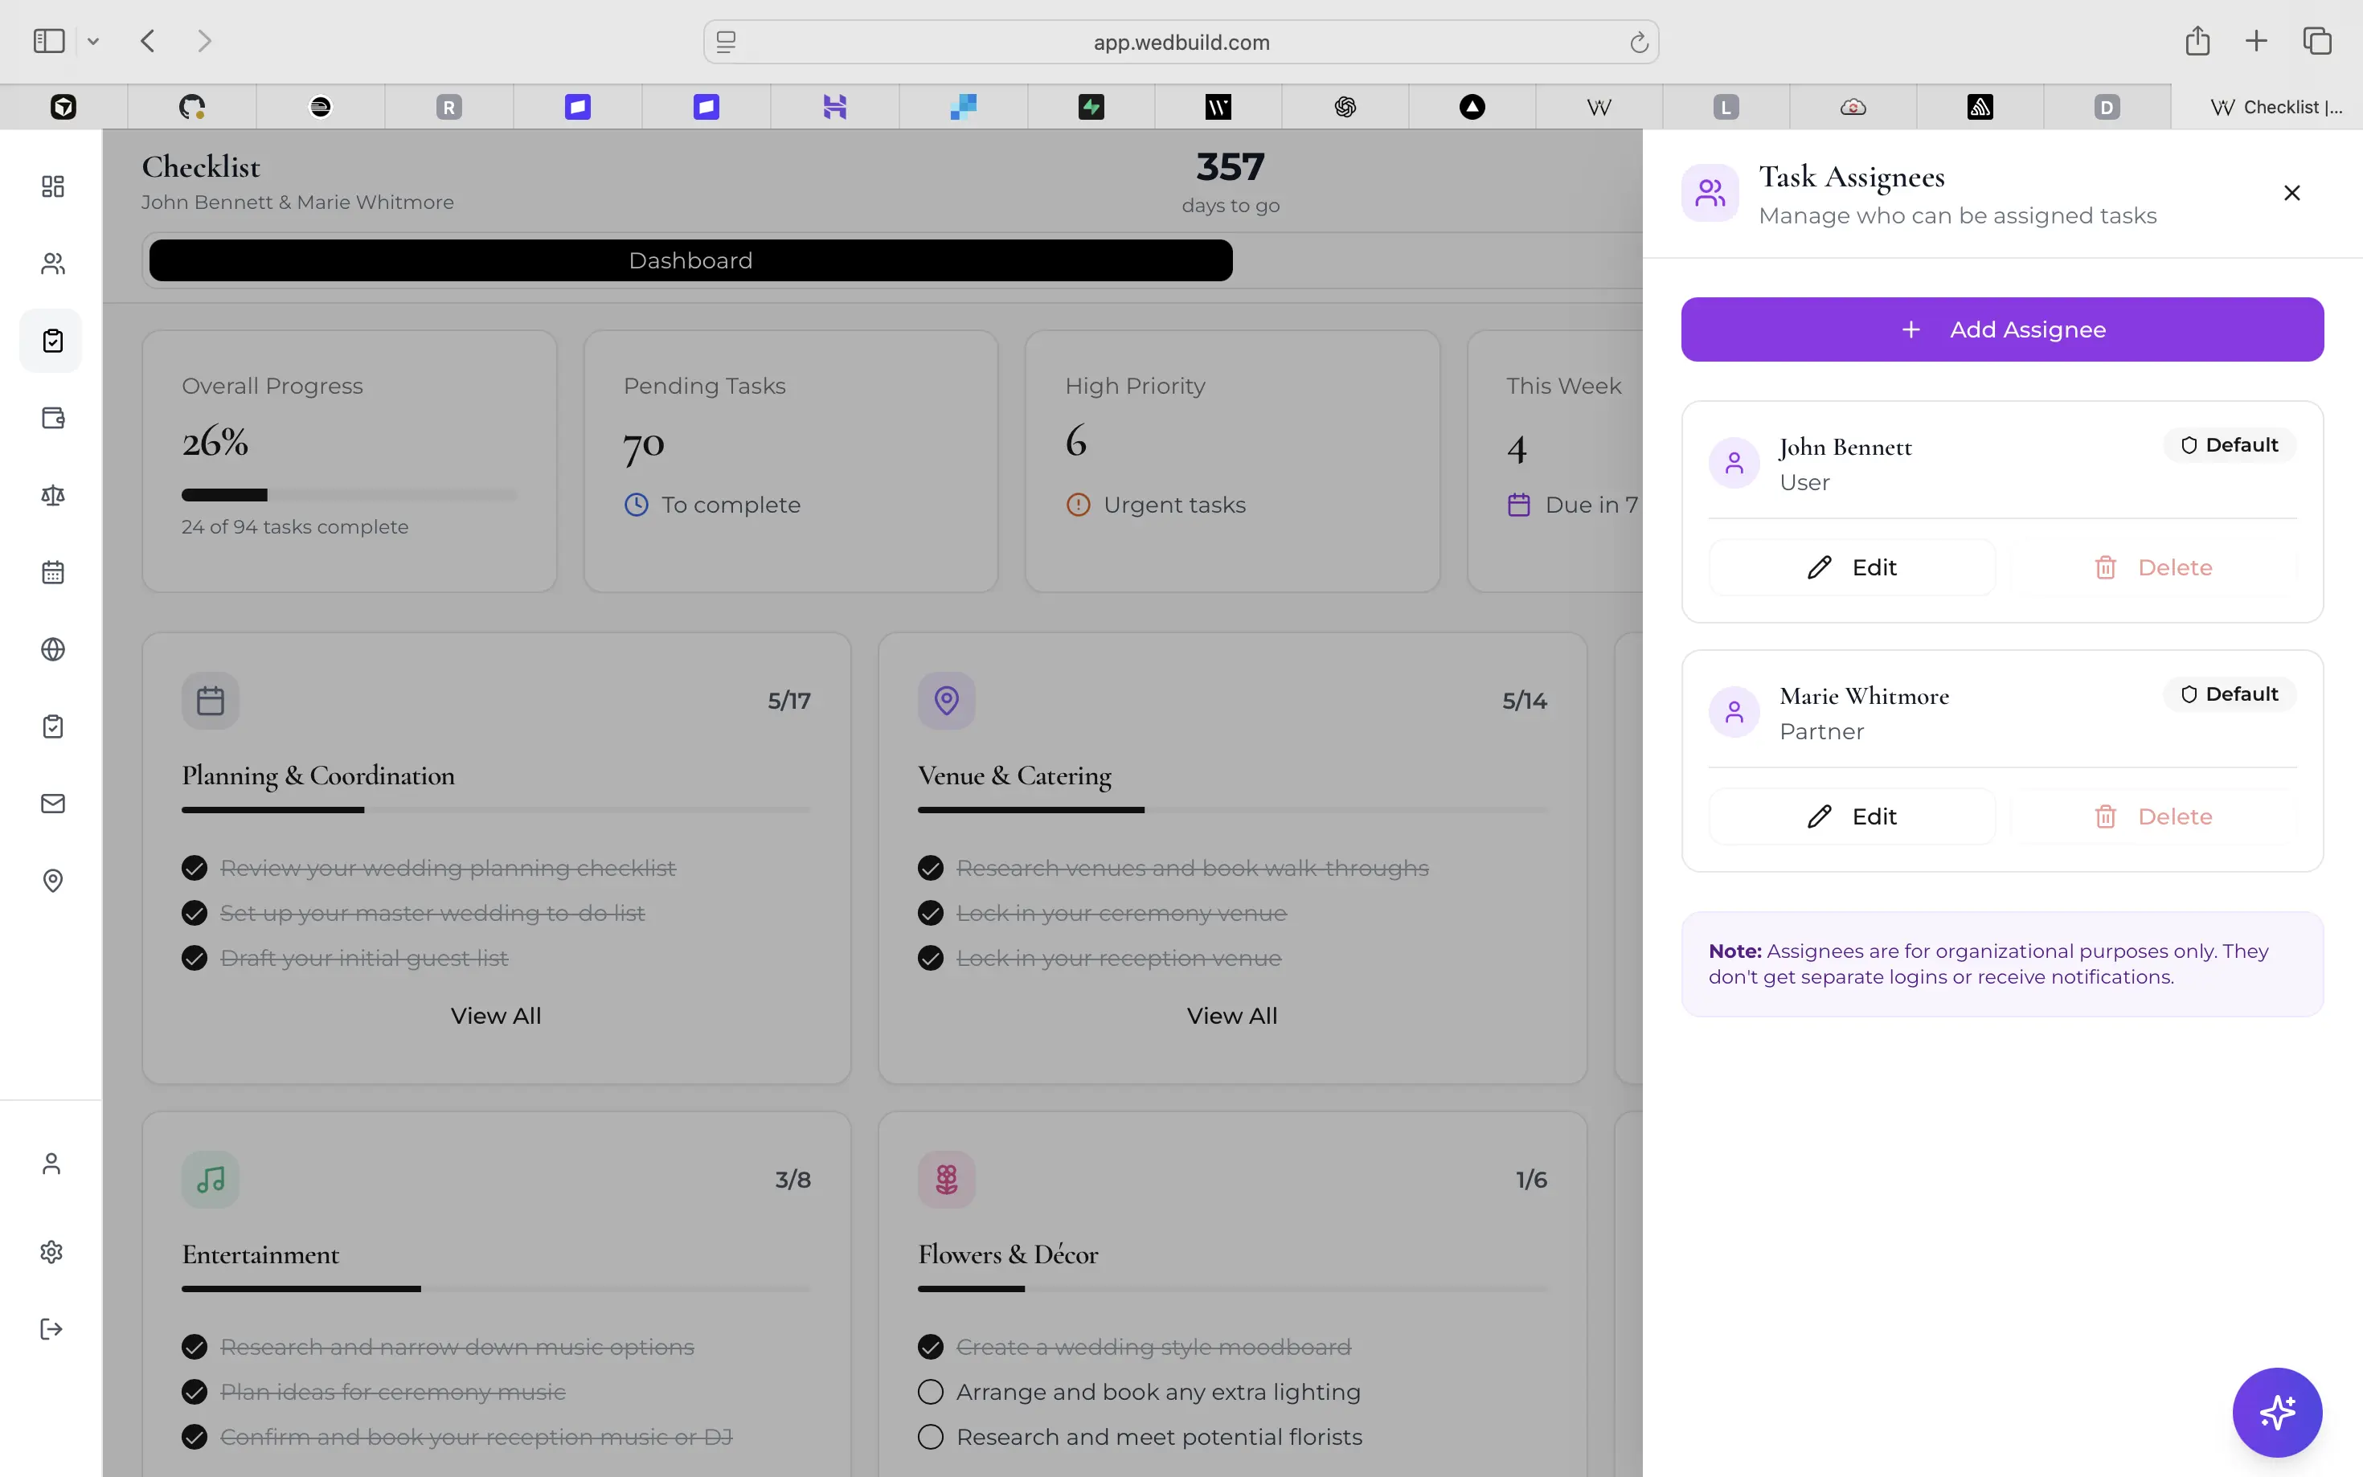The image size is (2363, 1477).
Task: Switch to the GitHub browser tab
Action: click(192, 107)
